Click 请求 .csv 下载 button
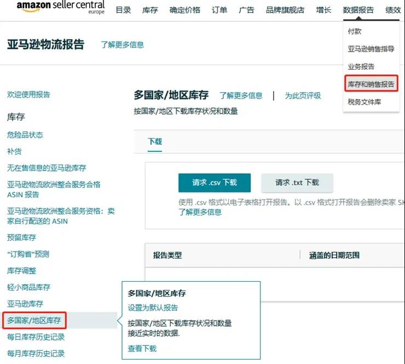This screenshot has width=405, height=364. [x=215, y=183]
